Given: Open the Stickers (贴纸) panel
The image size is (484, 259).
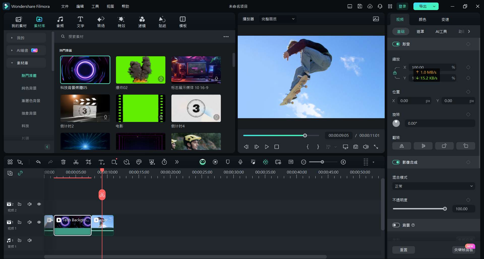Looking at the screenshot, I should [x=162, y=22].
